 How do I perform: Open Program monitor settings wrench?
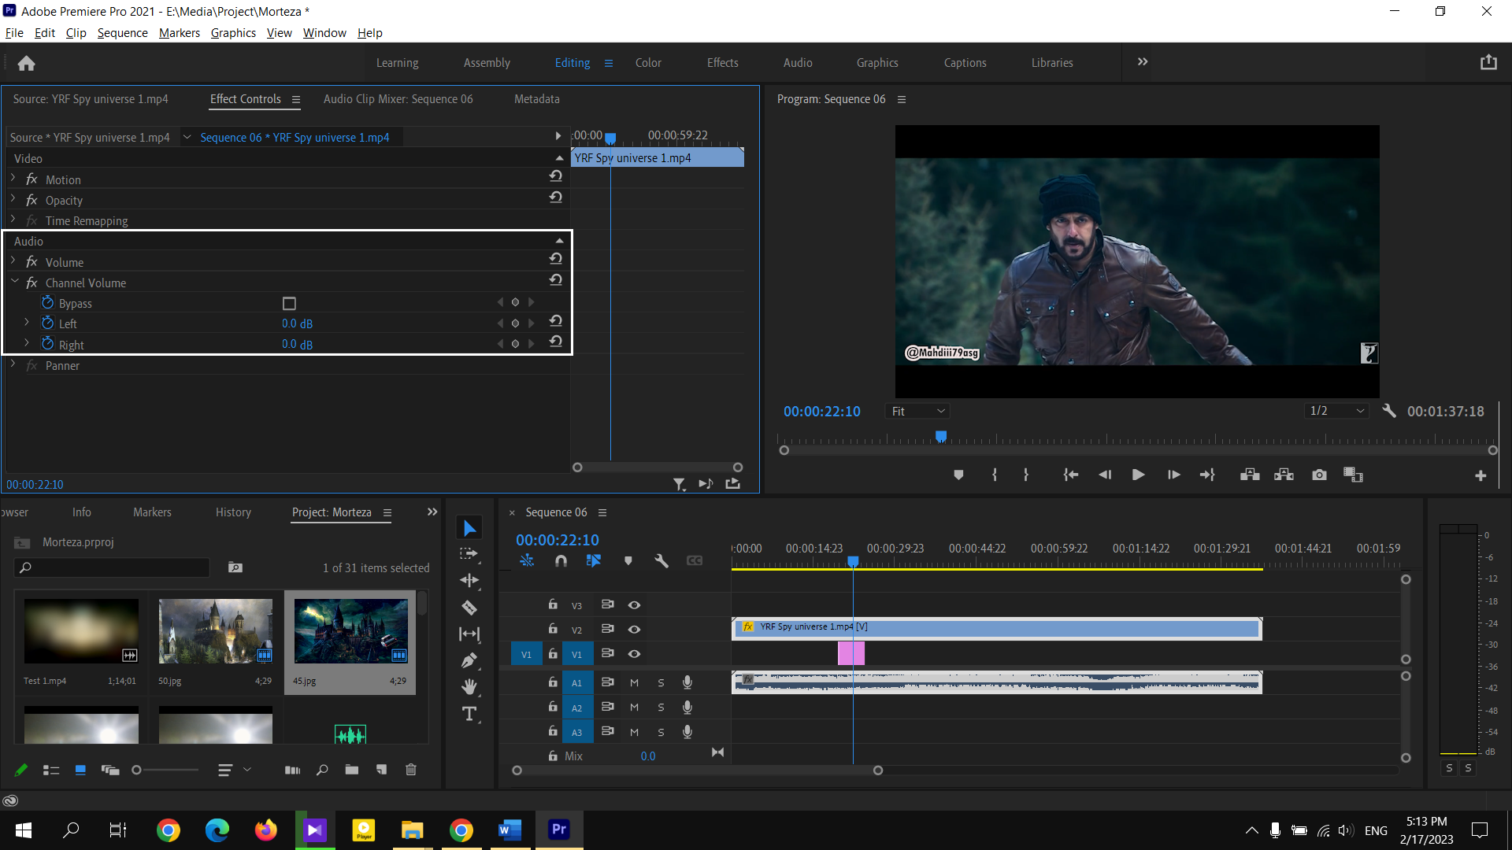[1389, 411]
